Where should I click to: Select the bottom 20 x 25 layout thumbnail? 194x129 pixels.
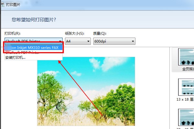(186, 117)
